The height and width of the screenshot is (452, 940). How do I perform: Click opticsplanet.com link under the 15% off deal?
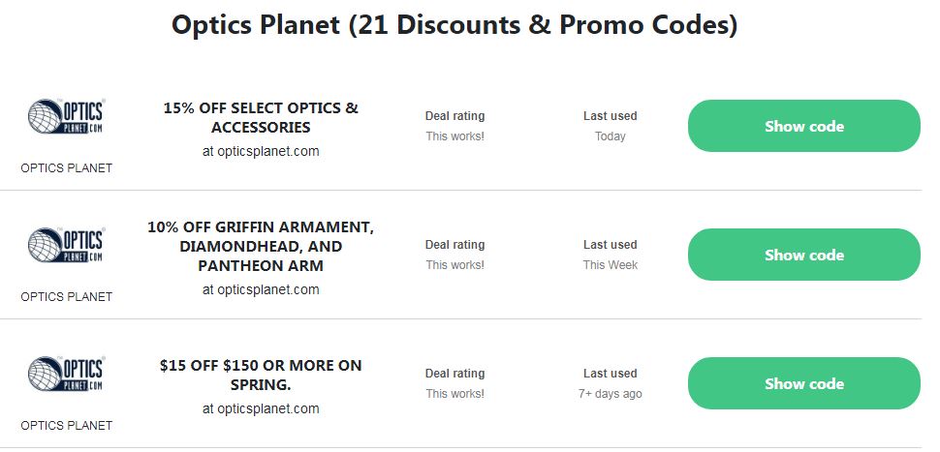[x=261, y=151]
